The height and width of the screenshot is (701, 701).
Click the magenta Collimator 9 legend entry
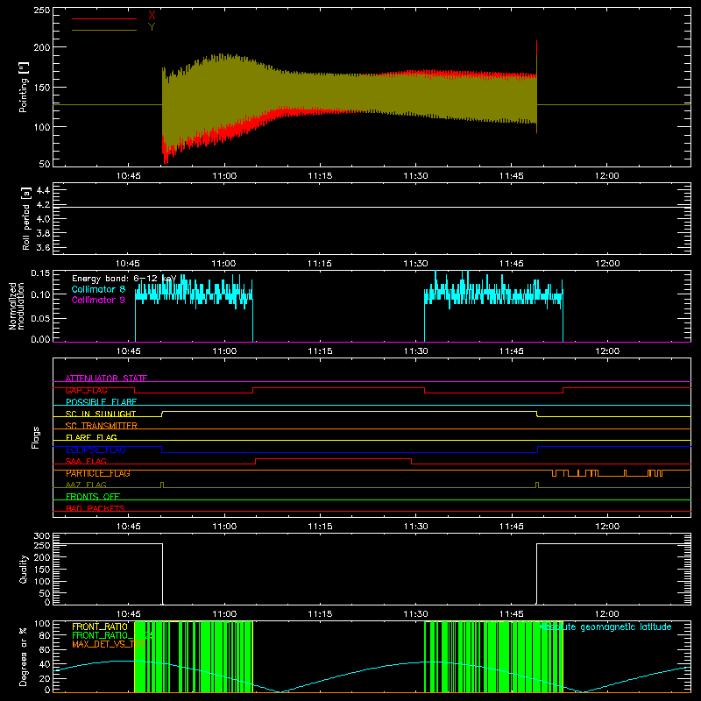[98, 300]
